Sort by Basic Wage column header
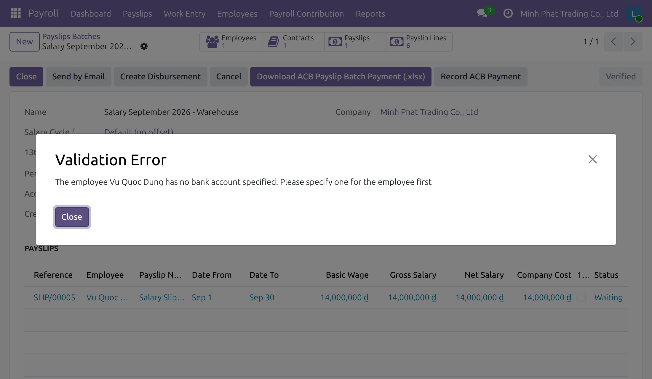Screen dimensions: 652x379 [x=347, y=275]
